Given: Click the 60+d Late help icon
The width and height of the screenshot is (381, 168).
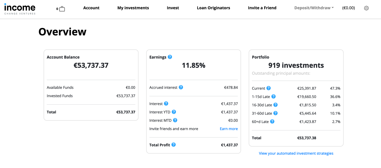Looking at the screenshot, I should pos(272,121).
